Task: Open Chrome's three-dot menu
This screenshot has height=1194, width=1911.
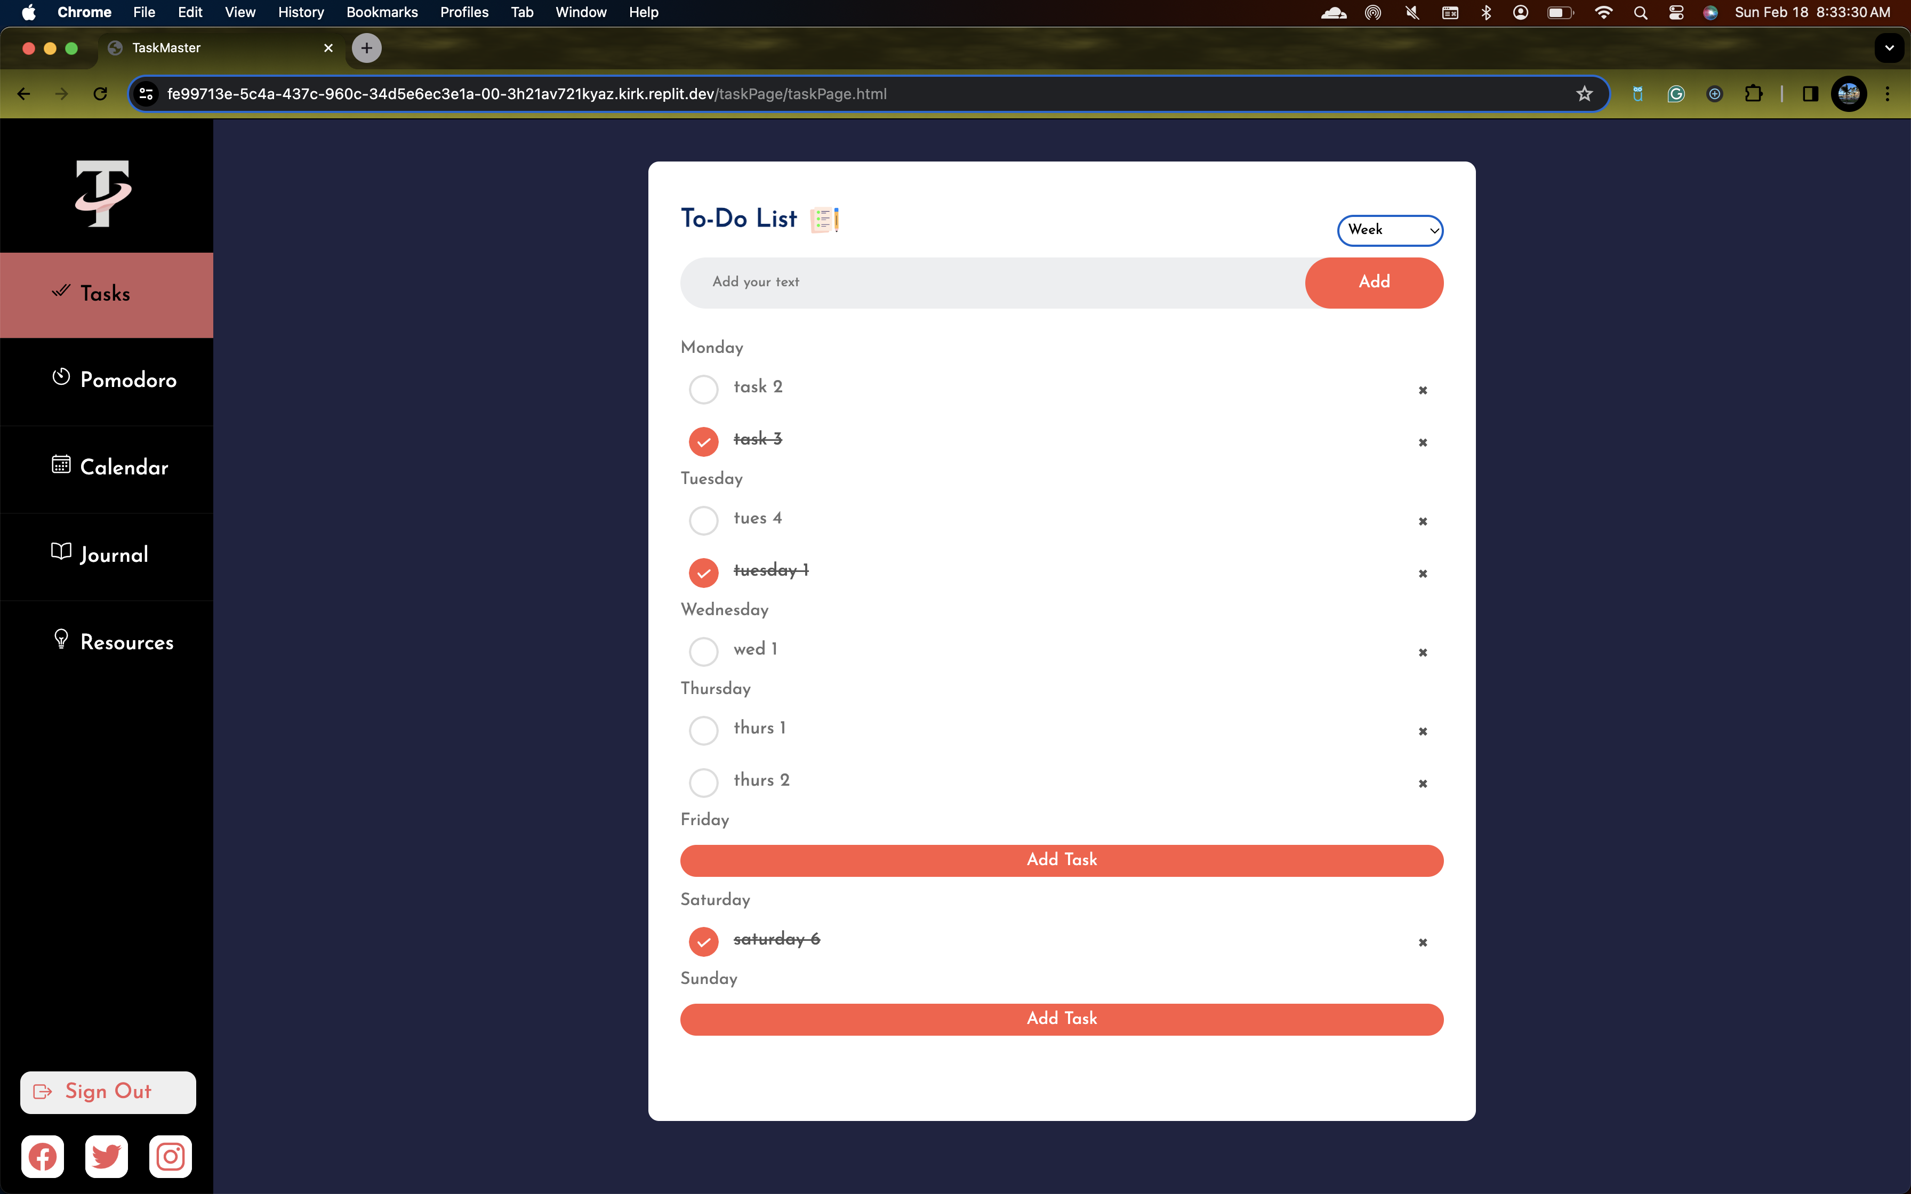Action: [x=1888, y=94]
